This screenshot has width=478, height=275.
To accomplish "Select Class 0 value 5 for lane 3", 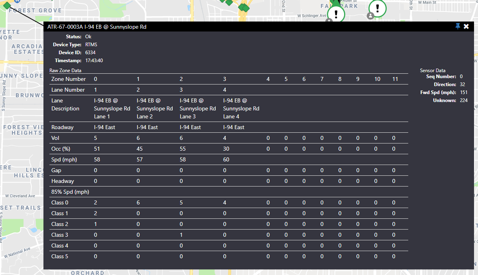I will click(181, 202).
